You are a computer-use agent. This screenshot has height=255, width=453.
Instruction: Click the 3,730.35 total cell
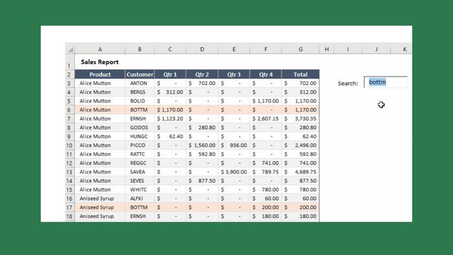[x=300, y=118]
